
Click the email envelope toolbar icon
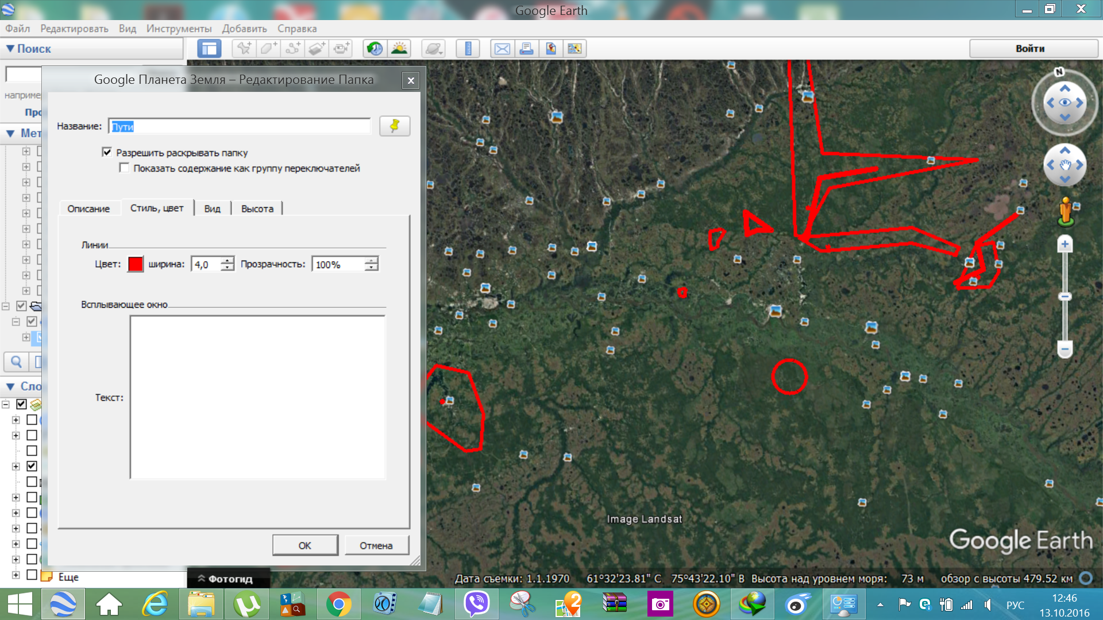coord(502,49)
